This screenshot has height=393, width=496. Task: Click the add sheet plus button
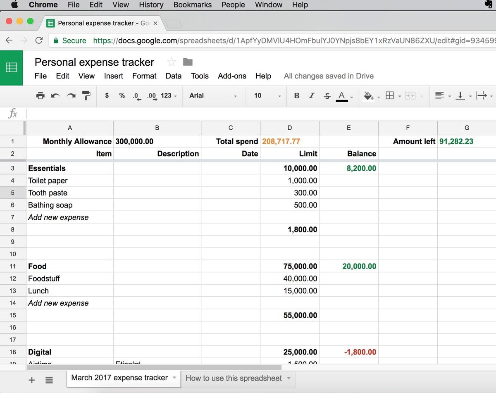click(x=31, y=380)
